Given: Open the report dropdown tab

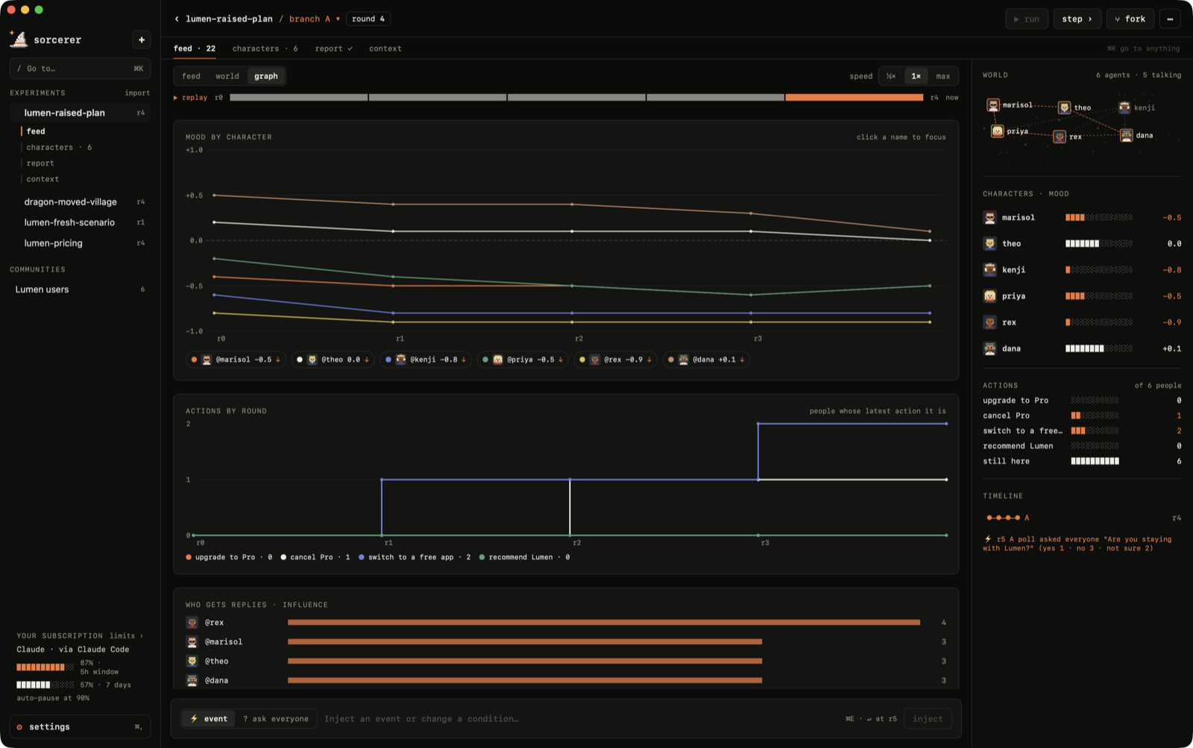Looking at the screenshot, I should 333,48.
